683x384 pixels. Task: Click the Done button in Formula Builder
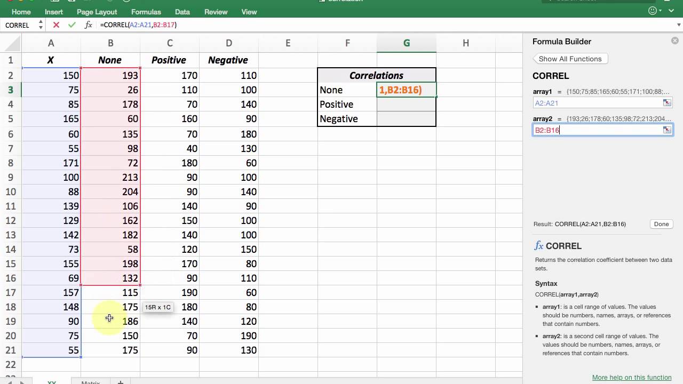[661, 224]
